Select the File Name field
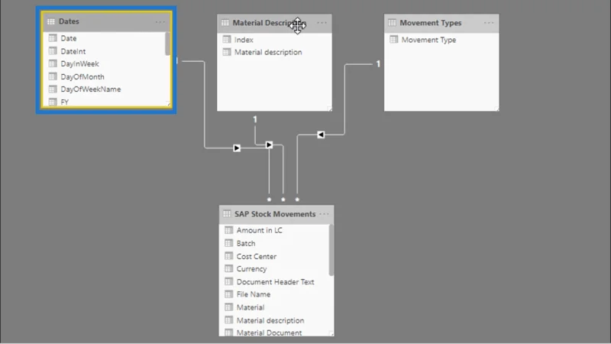 [254, 294]
